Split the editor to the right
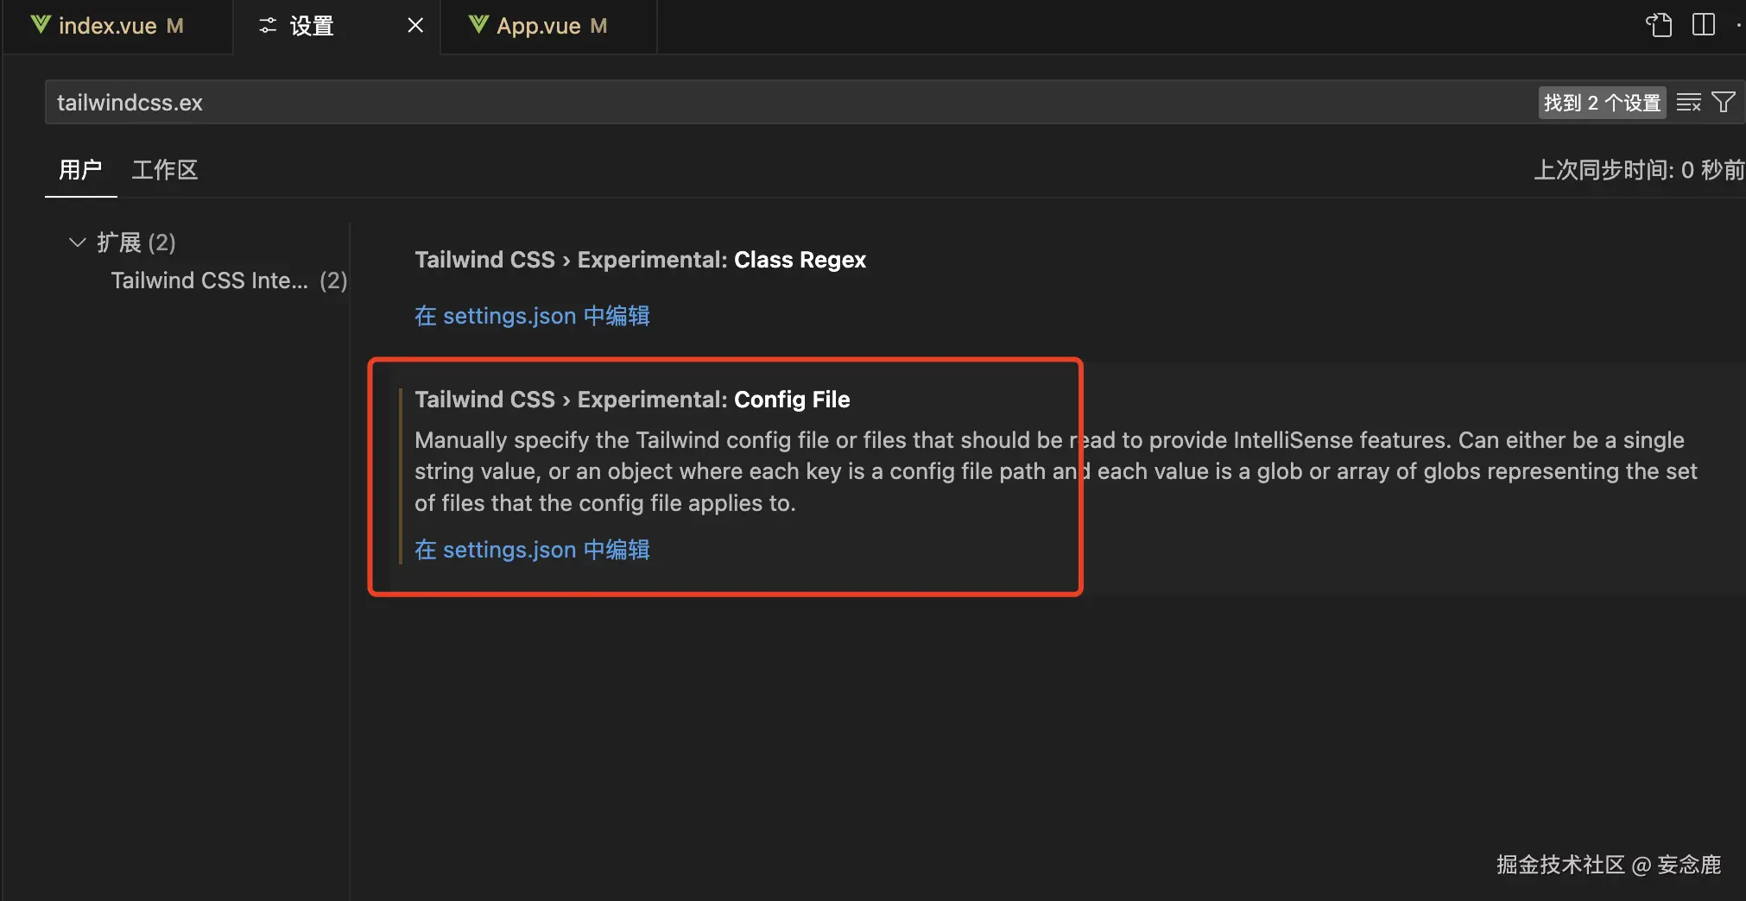This screenshot has width=1746, height=901. pyautogui.click(x=1704, y=25)
